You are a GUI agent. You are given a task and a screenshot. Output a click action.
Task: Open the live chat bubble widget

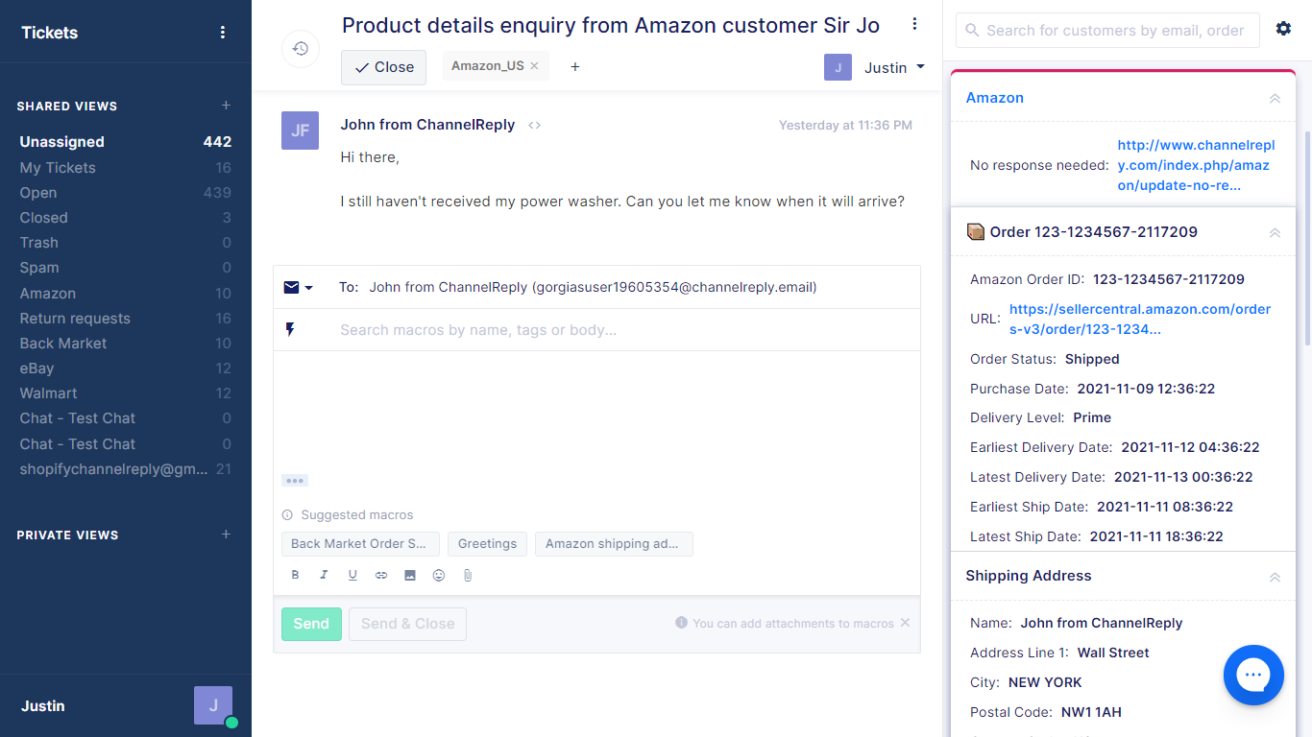point(1253,675)
